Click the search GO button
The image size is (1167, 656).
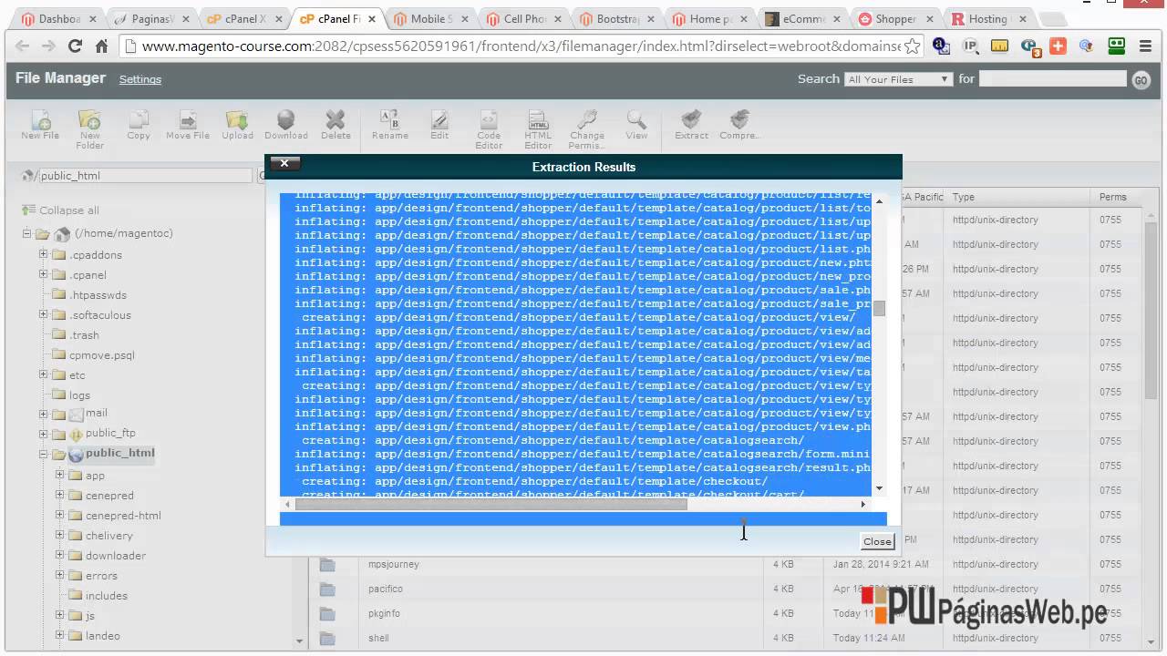(x=1141, y=80)
